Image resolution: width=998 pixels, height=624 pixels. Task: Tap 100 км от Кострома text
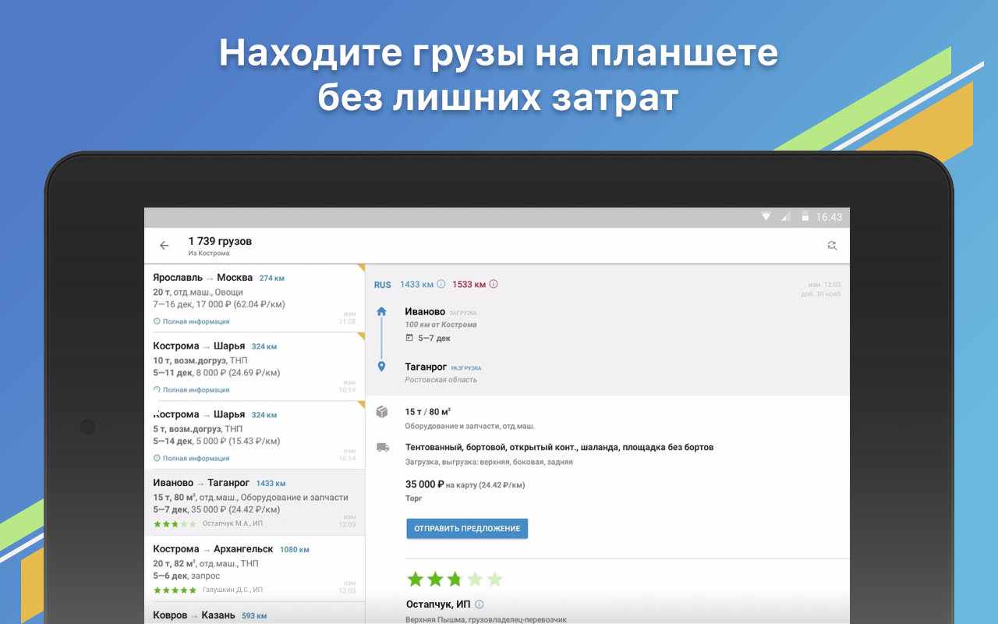tap(441, 324)
